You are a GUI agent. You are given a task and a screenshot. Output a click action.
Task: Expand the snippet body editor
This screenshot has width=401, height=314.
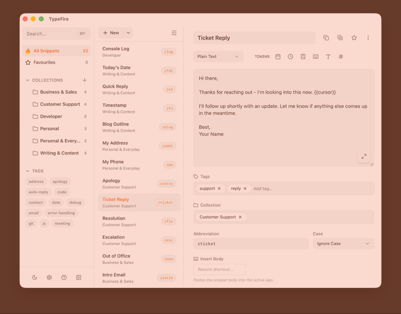coord(364,156)
